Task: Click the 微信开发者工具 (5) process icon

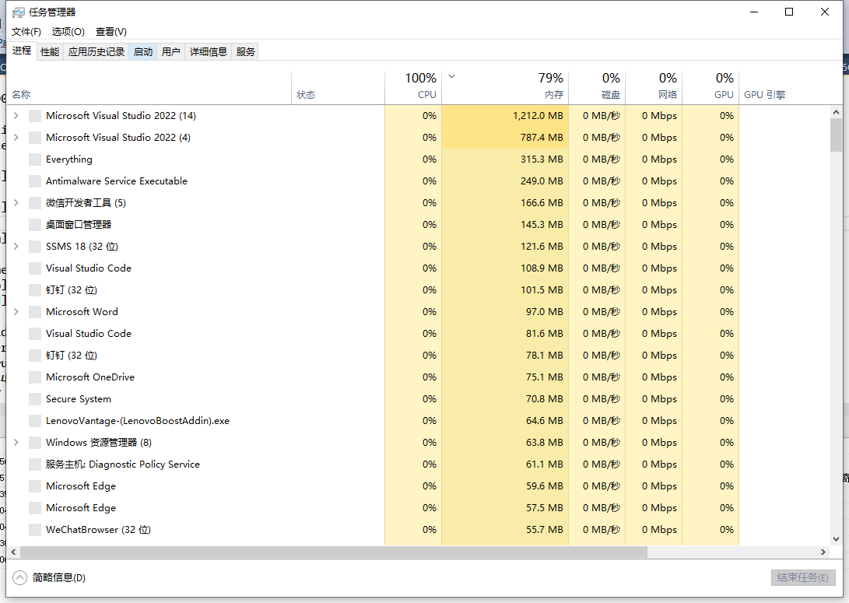Action: (x=35, y=203)
